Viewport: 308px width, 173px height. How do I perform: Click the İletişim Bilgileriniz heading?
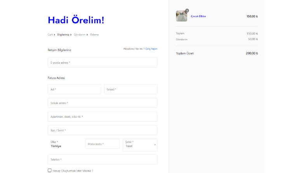(59, 50)
